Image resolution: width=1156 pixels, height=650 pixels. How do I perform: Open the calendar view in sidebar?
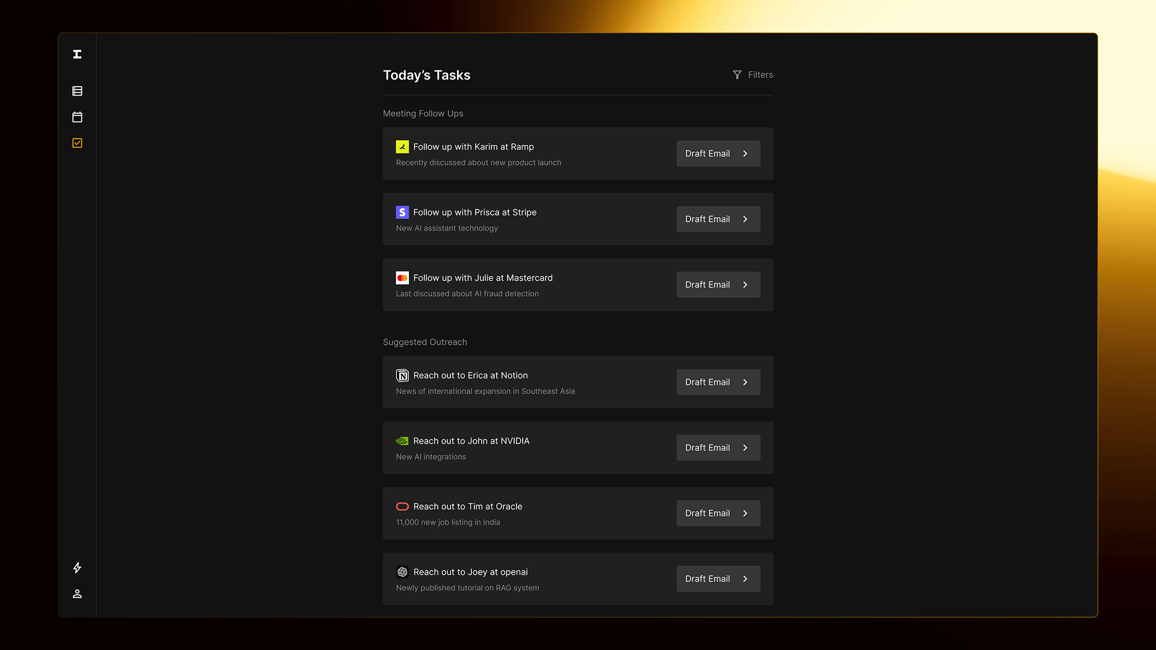(x=77, y=117)
